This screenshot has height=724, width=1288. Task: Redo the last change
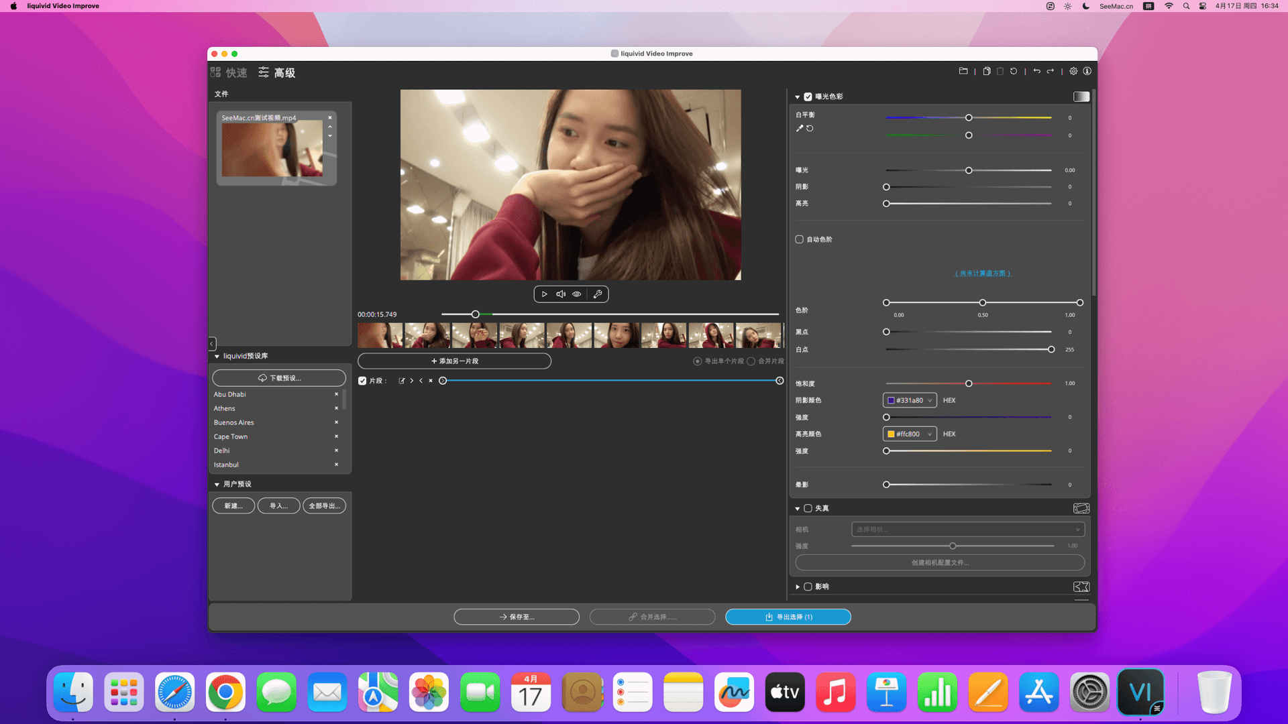1051,71
